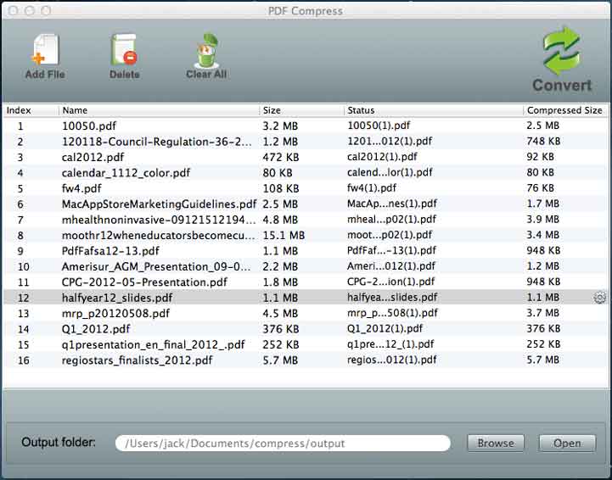Select the fw4.pdf file
This screenshot has height=480, width=612.
click(x=306, y=188)
